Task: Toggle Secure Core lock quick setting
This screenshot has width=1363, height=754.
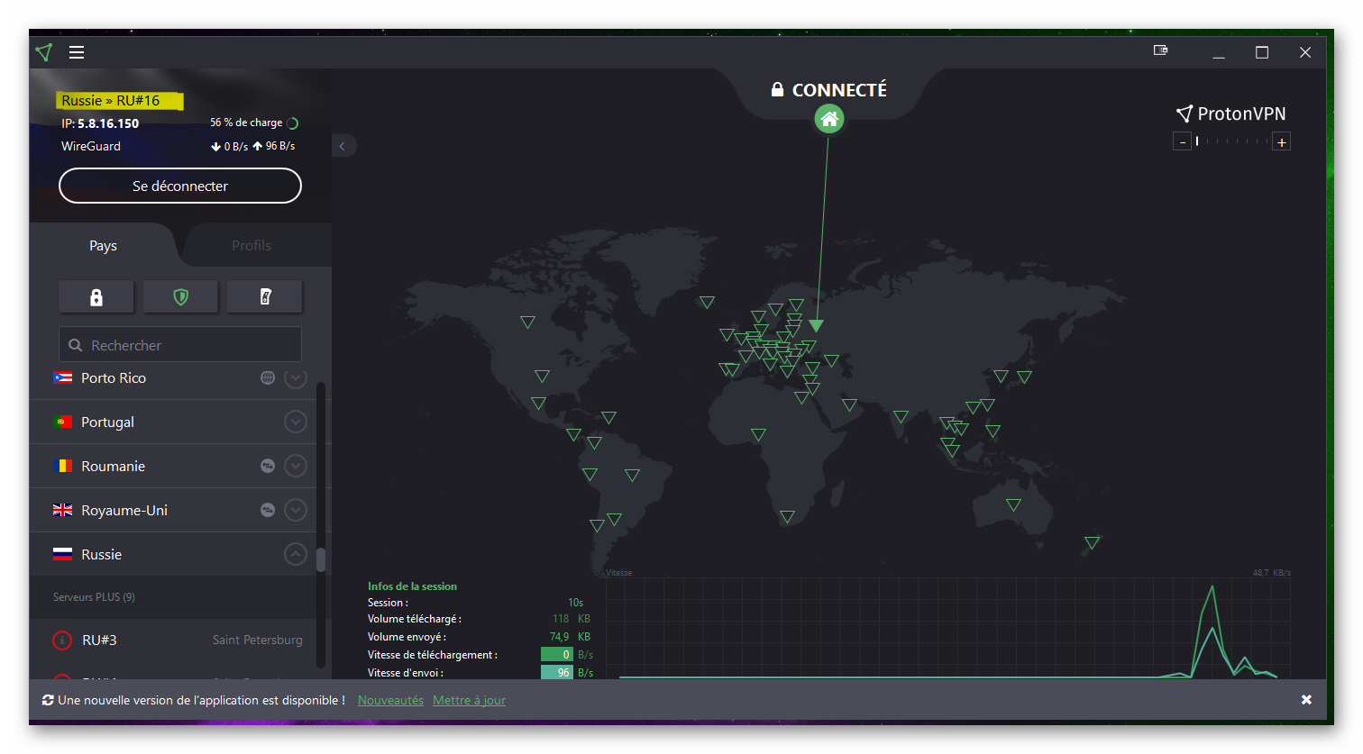Action: click(x=96, y=296)
